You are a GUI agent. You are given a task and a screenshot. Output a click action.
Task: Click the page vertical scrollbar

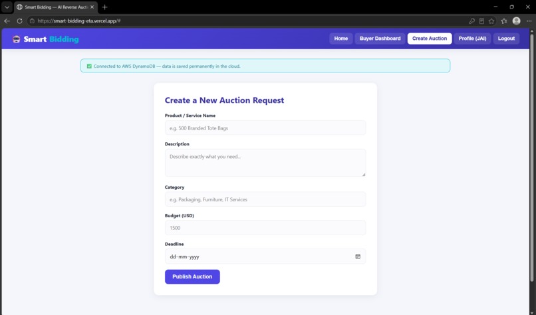point(531,157)
